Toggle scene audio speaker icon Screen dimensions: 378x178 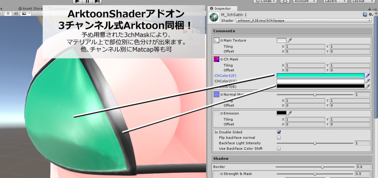point(16,14)
